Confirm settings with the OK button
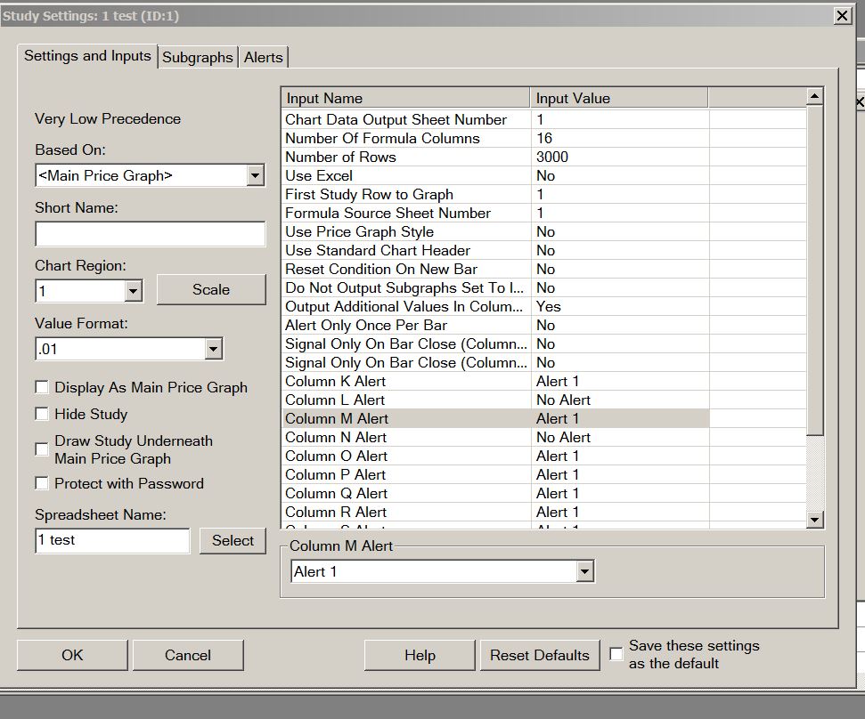865x719 pixels. click(72, 655)
